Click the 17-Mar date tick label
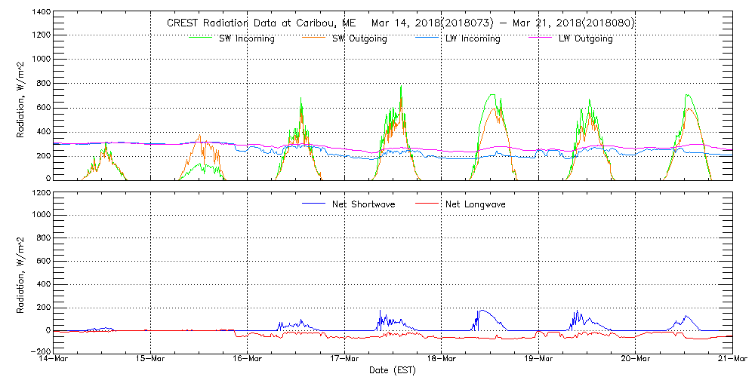The width and height of the screenshot is (755, 377). (345, 360)
